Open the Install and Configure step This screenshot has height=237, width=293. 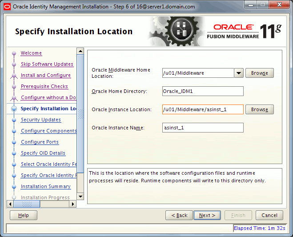46,75
